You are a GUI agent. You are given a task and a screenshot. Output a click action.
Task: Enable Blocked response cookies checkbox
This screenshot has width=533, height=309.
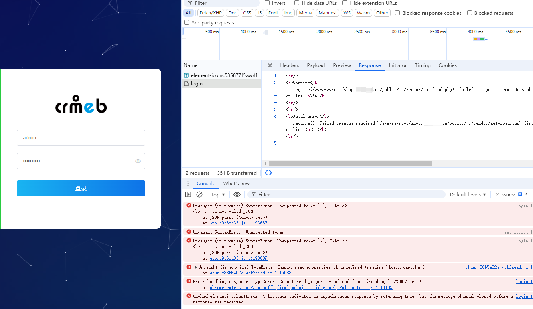pos(397,13)
